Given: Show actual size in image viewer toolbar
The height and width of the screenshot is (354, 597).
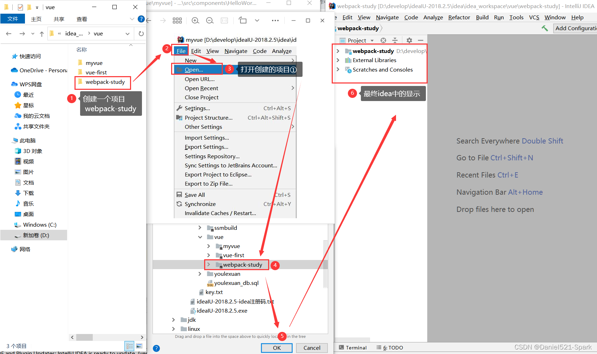Looking at the screenshot, I should (224, 21).
